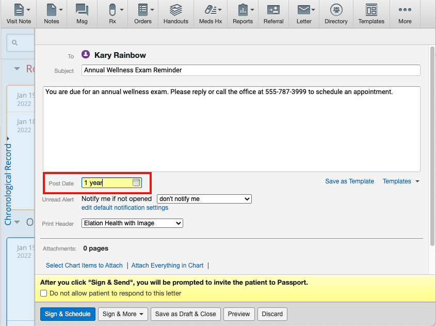
Task: Expand the Letter dropdown arrow
Action: (313, 10)
